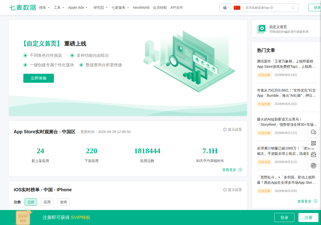Image resolution: width=321 pixels, height=225 pixels.
Task: Click the 1818444 应用总数 value
Action: tap(147, 151)
